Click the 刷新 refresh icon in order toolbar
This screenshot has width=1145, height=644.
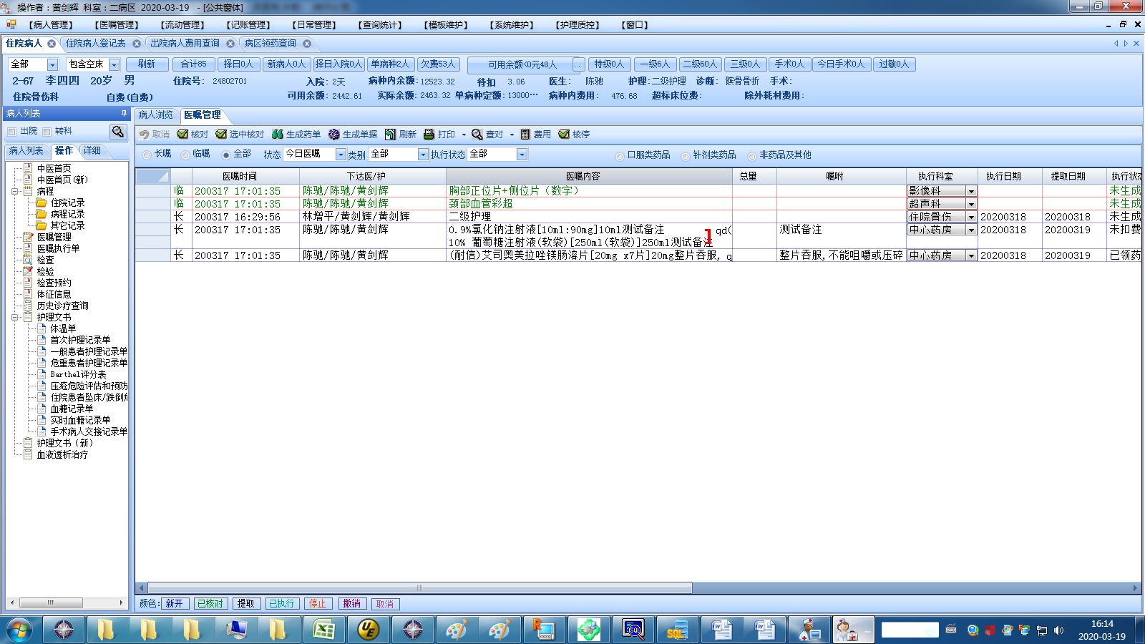[x=390, y=135]
